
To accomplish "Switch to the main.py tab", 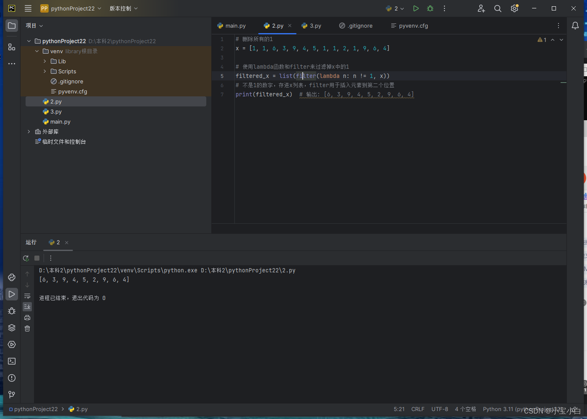I will click(x=231, y=26).
